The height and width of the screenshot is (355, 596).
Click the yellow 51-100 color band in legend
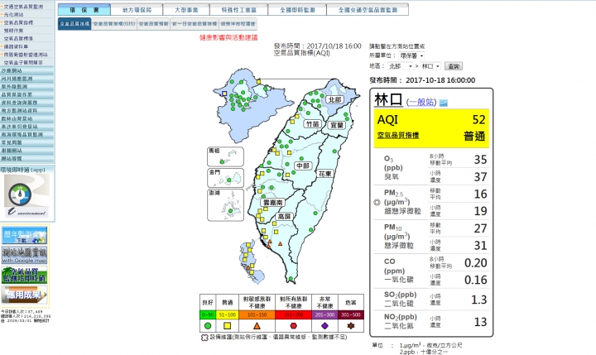tap(228, 314)
